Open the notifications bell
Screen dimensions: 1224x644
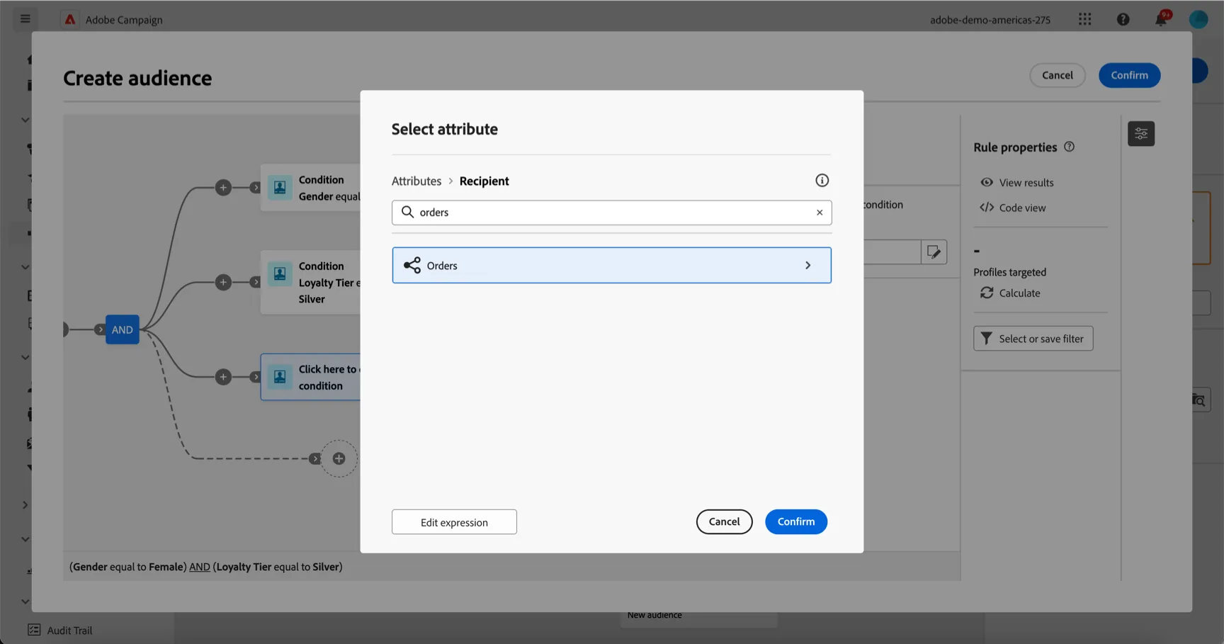click(1161, 19)
